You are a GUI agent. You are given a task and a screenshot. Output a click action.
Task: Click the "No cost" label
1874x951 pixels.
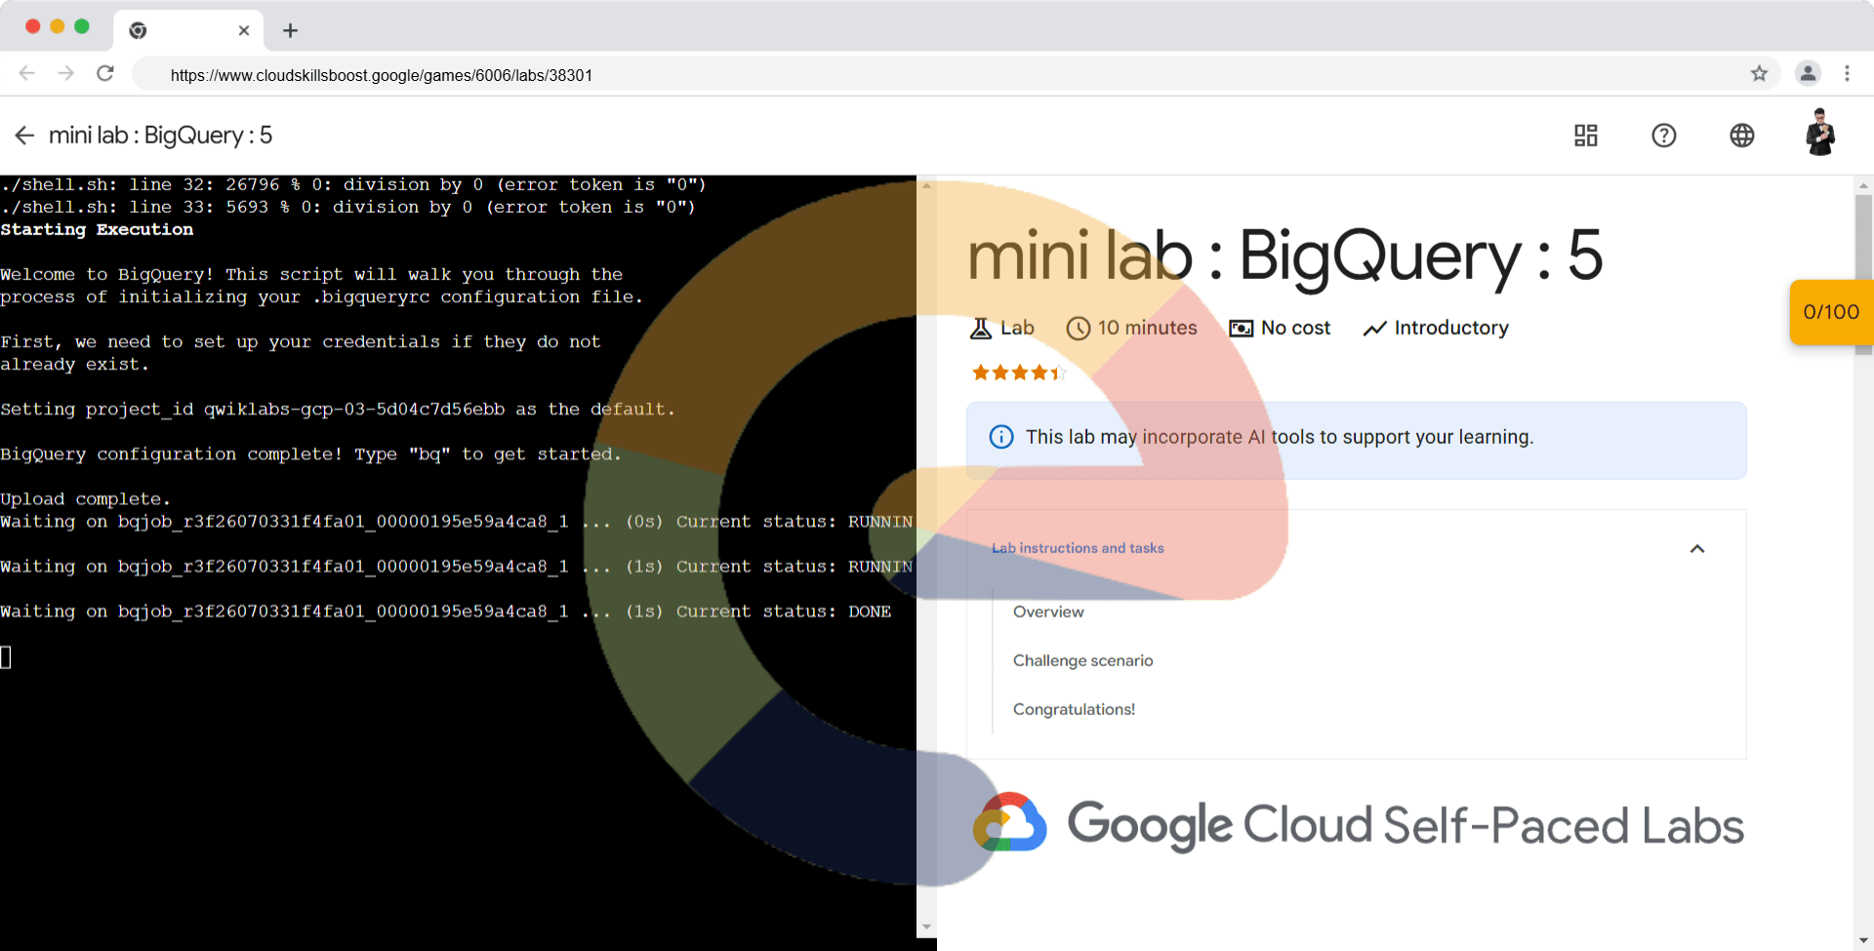(1295, 329)
